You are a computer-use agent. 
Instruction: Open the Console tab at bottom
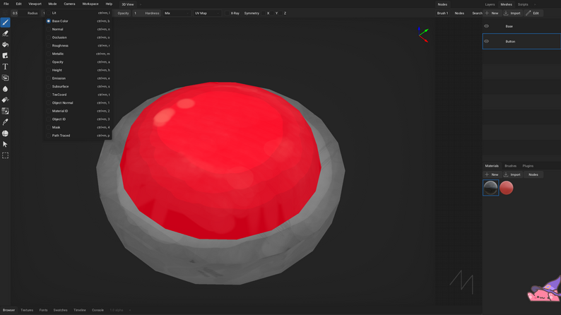(x=98, y=310)
